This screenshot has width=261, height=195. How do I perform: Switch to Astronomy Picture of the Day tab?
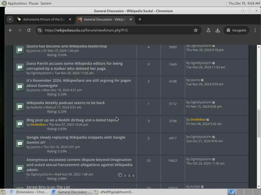coord(44,19)
